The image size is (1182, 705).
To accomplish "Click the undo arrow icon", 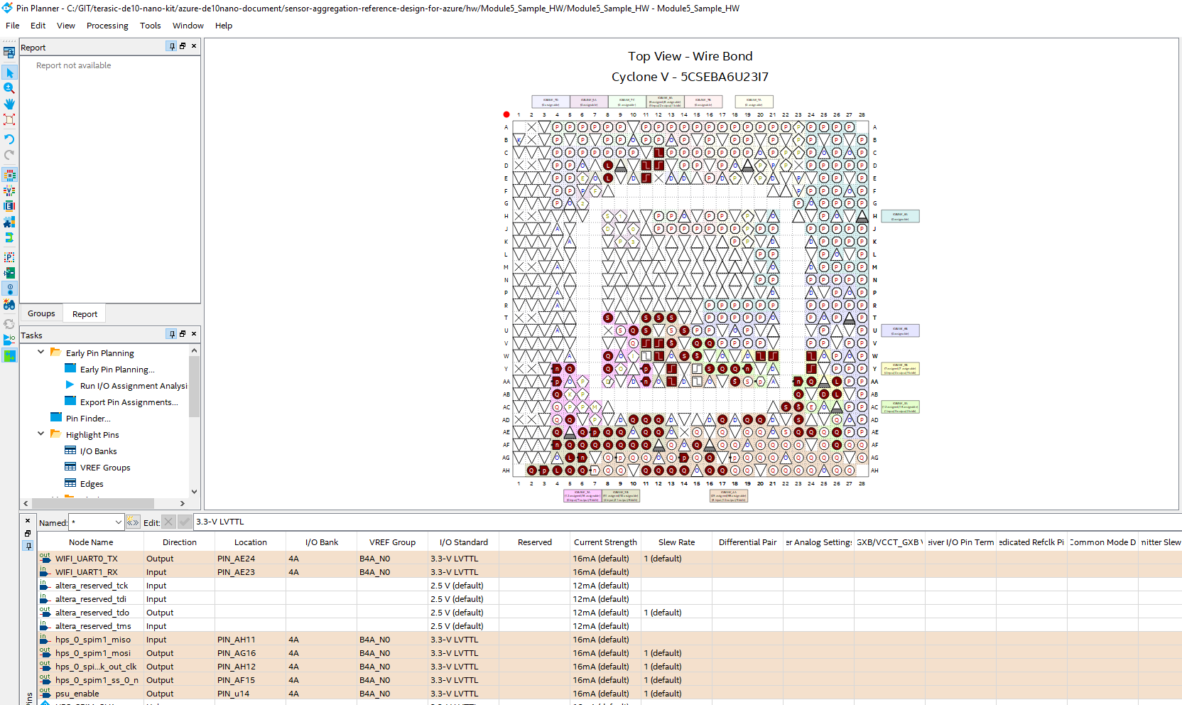I will click(x=9, y=139).
